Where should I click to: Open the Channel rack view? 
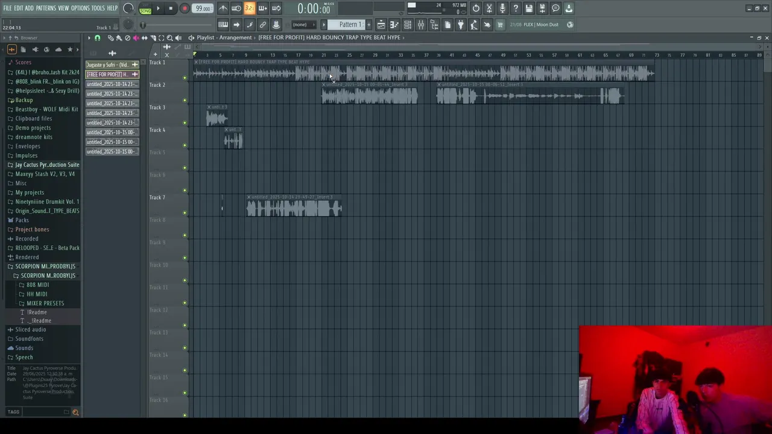tap(408, 25)
